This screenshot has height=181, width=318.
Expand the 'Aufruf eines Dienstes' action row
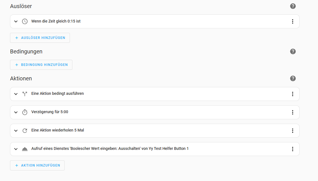(x=16, y=149)
